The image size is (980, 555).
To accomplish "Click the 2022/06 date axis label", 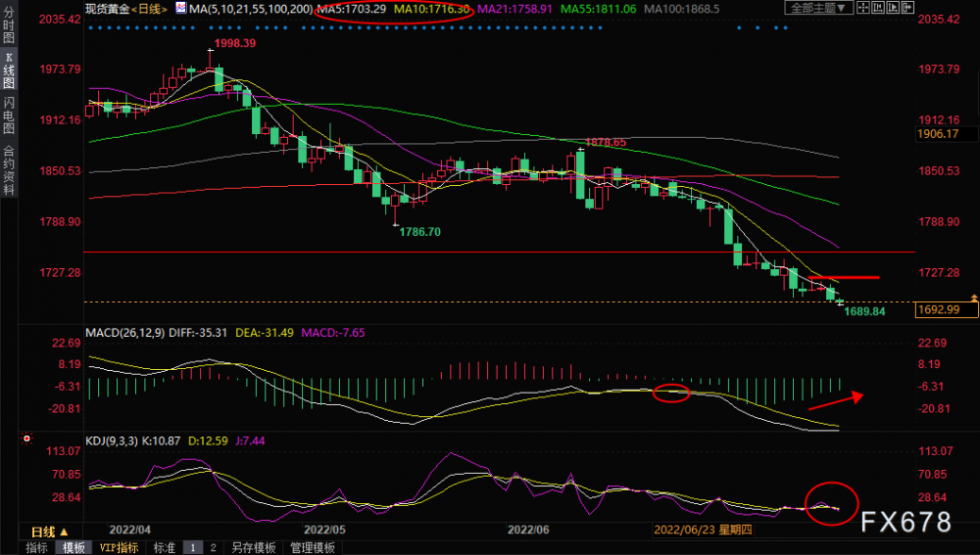I will [528, 530].
